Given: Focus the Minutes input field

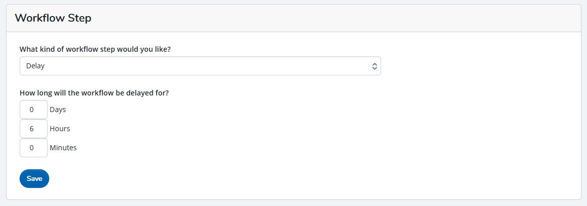Looking at the screenshot, I should pos(33,148).
